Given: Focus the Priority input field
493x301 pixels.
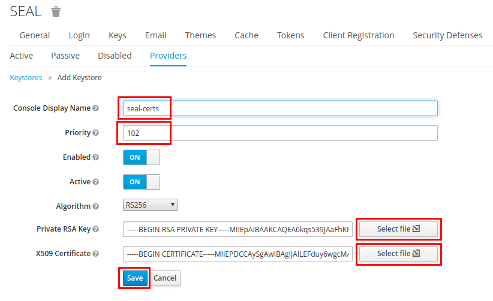Looking at the screenshot, I should tap(280, 133).
